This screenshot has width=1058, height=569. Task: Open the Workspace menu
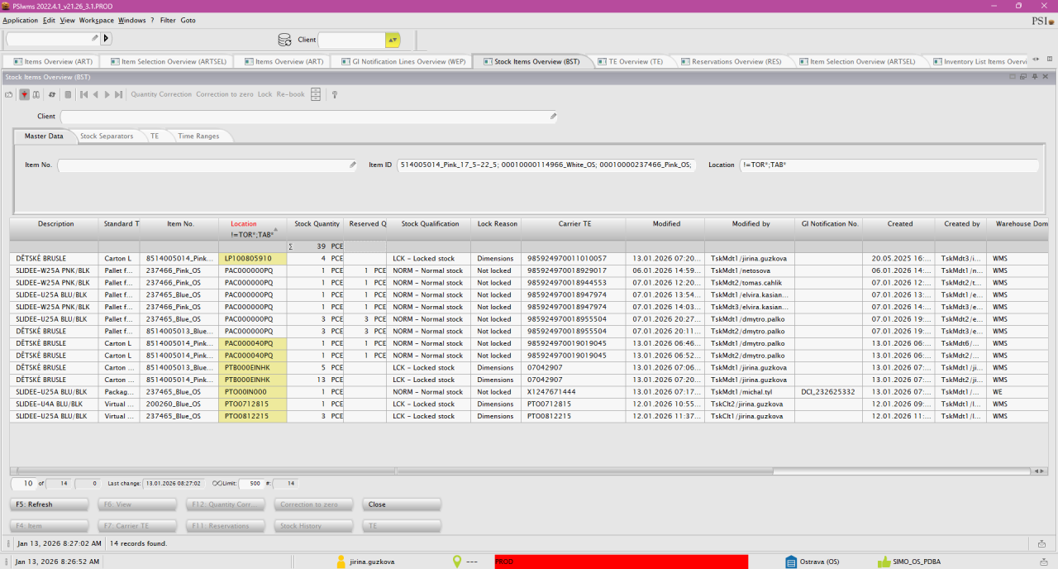tap(97, 20)
